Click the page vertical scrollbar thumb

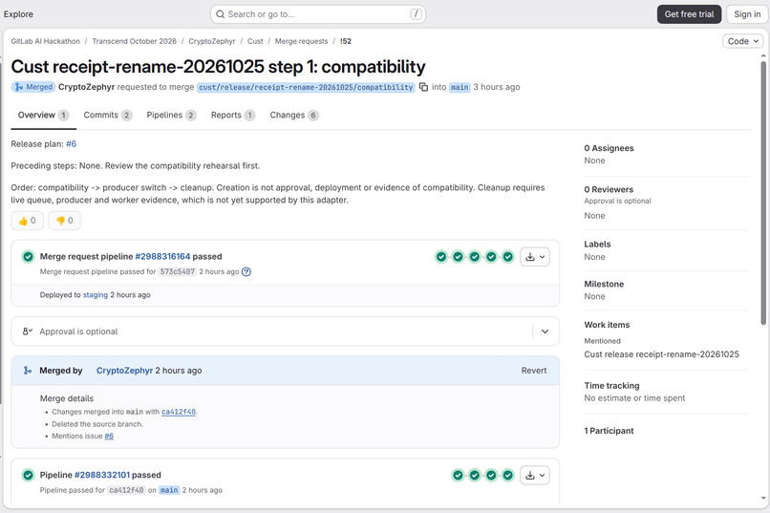[763, 193]
